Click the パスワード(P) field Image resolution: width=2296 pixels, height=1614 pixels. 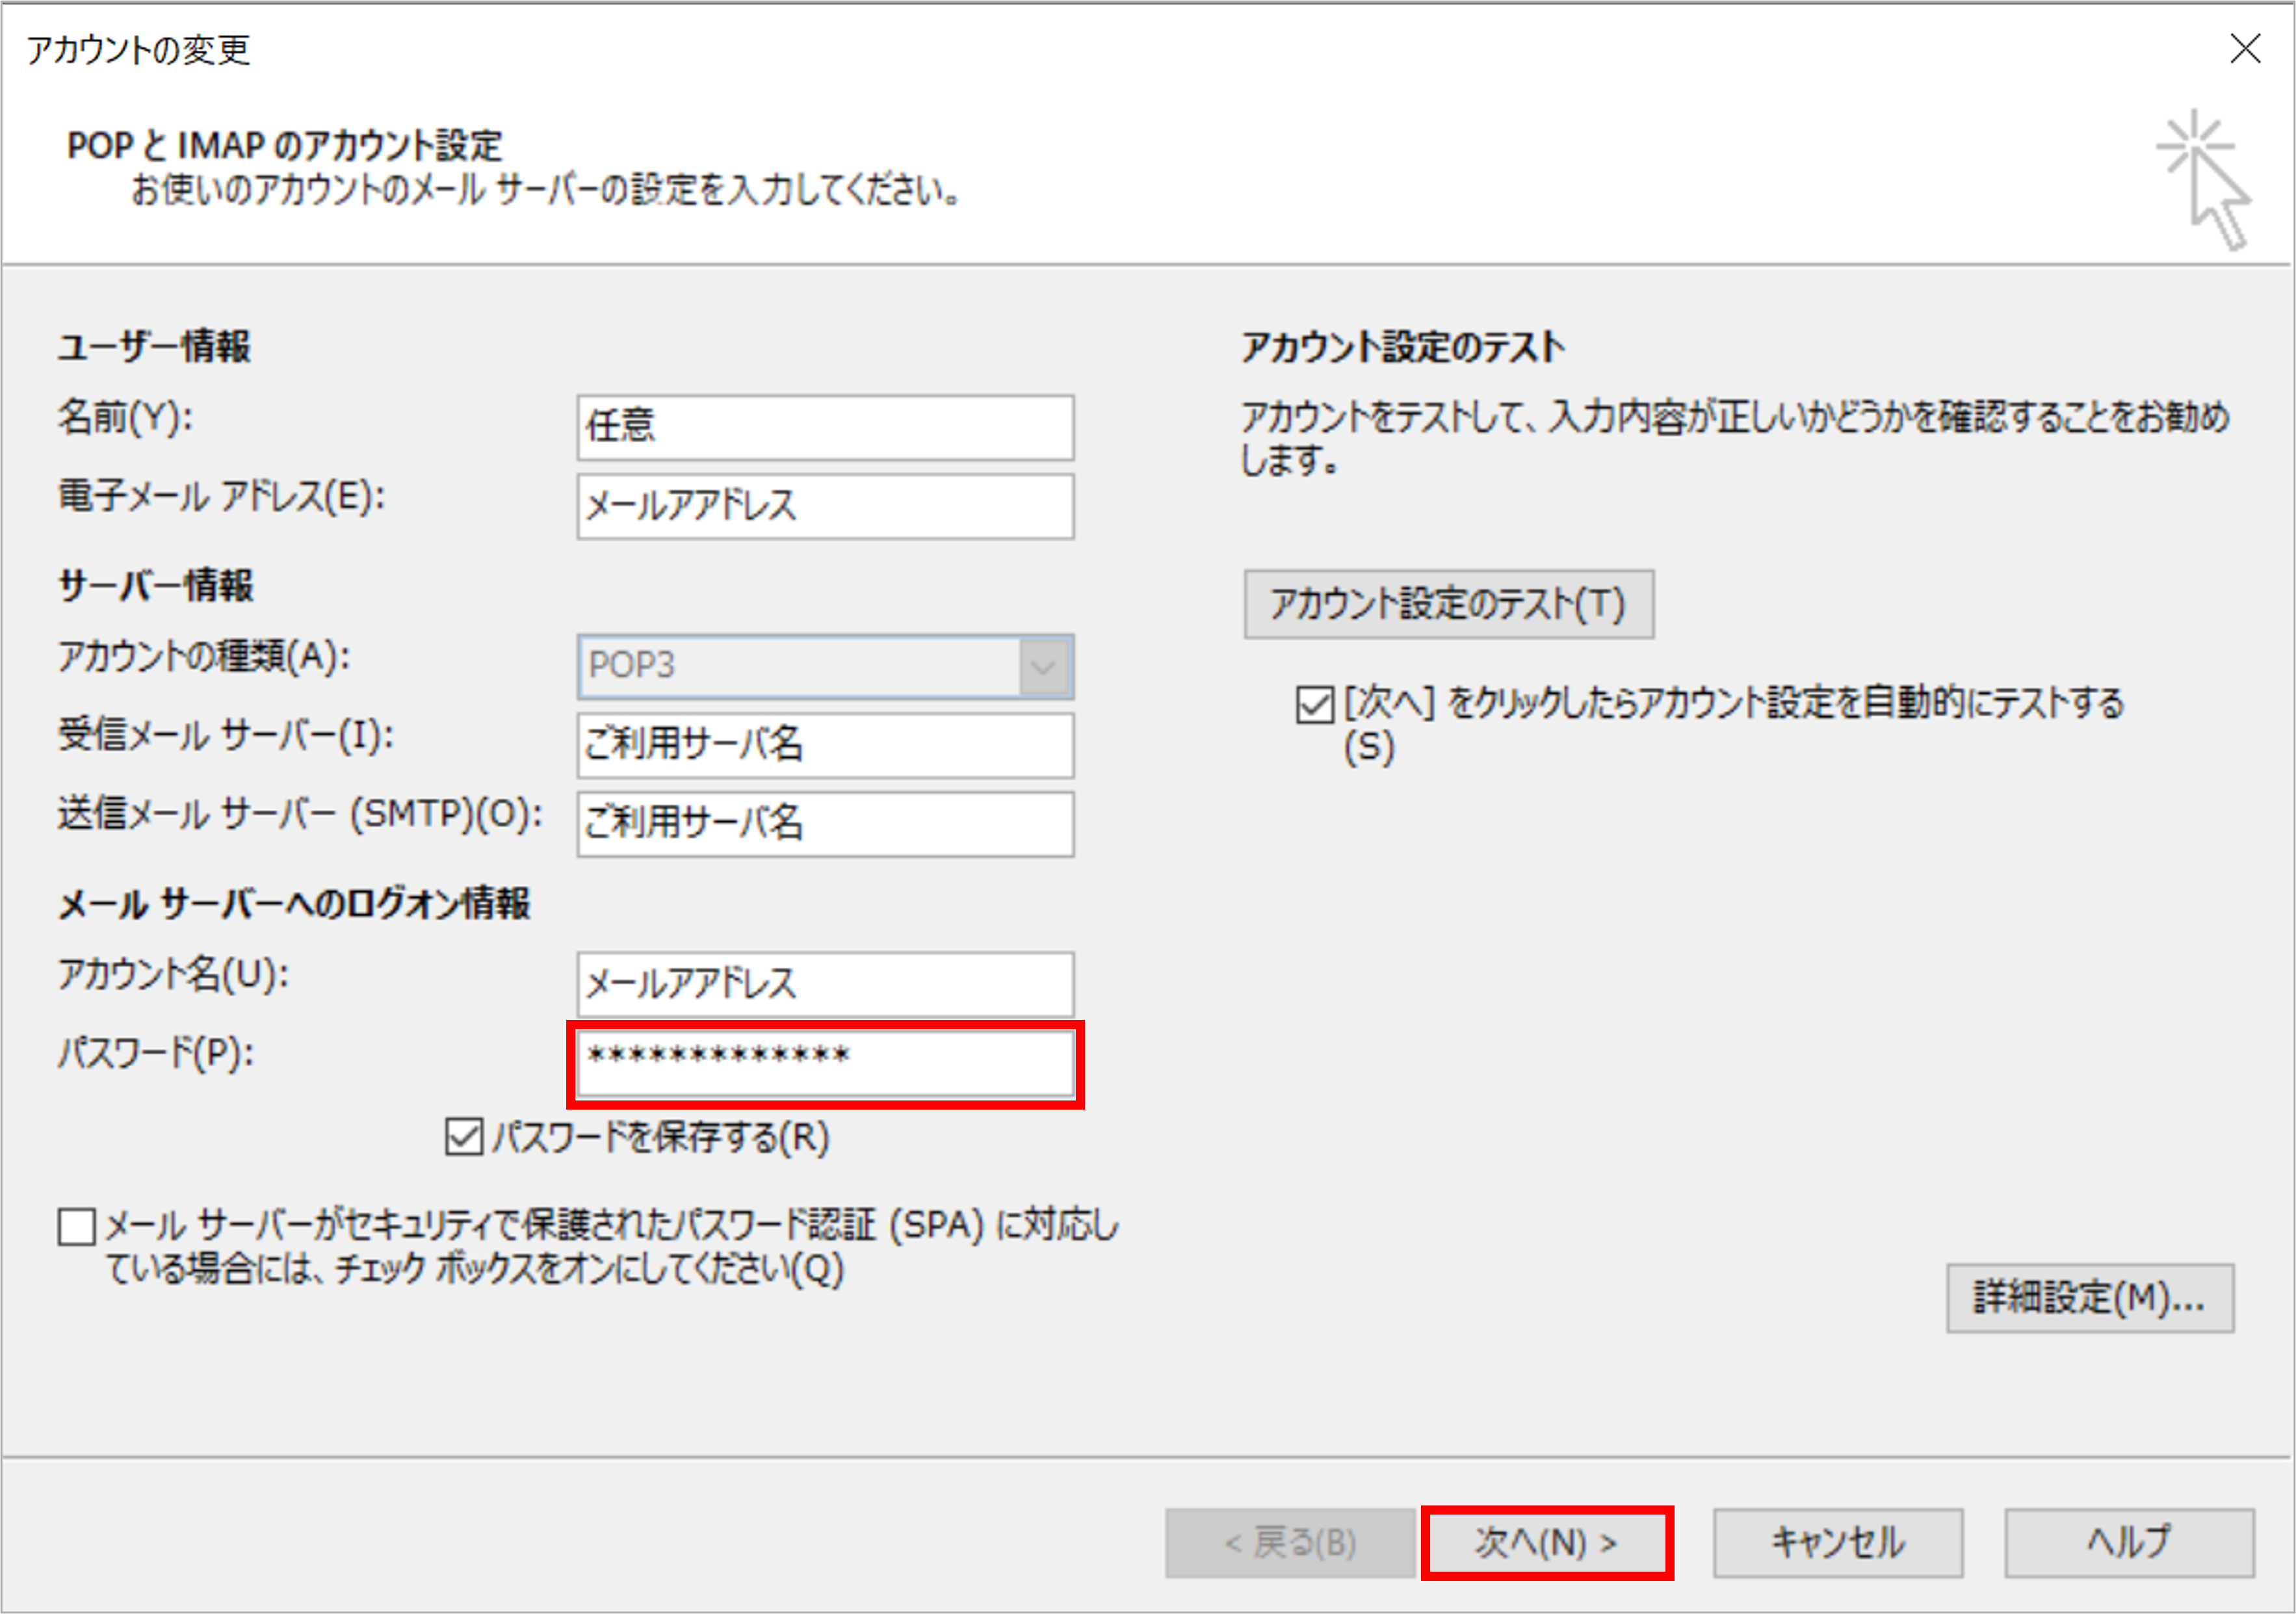tap(825, 1064)
